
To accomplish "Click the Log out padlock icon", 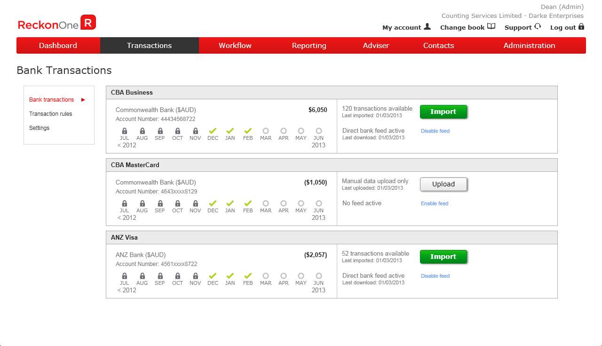I will pos(581,26).
